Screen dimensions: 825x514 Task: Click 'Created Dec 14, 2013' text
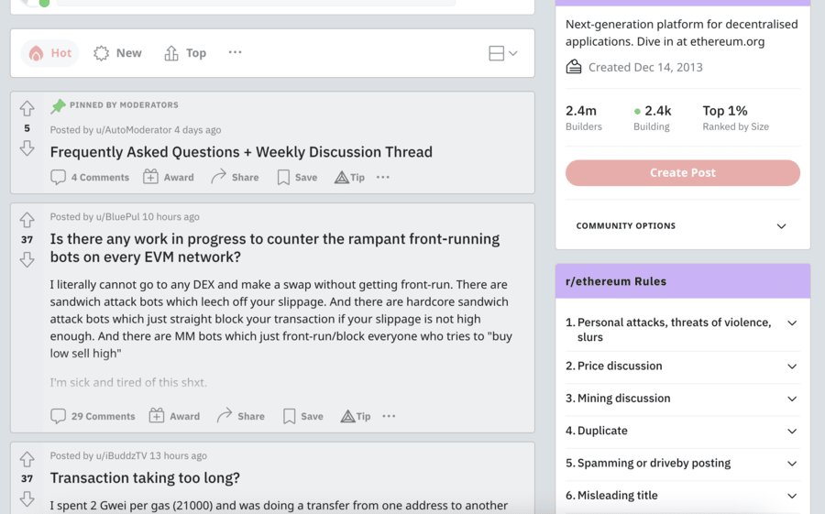click(x=645, y=67)
